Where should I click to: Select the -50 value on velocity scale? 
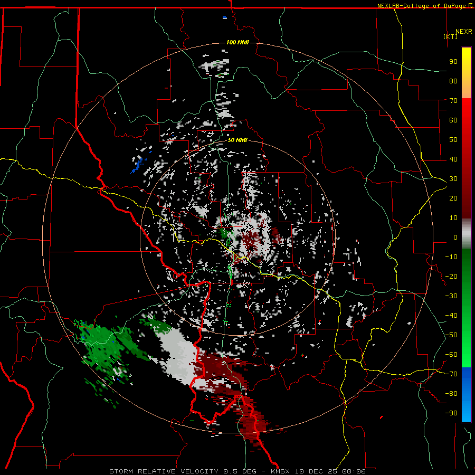tap(451, 335)
